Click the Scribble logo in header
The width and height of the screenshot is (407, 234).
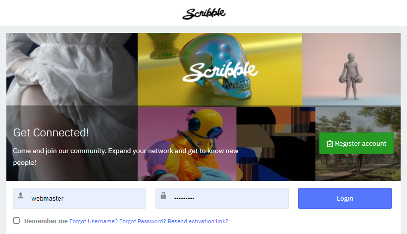pos(204,14)
